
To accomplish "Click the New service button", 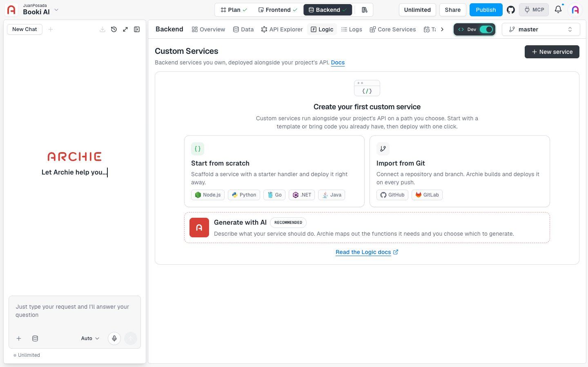I will (552, 52).
